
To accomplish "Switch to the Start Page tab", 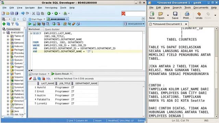I will point(37,19).
